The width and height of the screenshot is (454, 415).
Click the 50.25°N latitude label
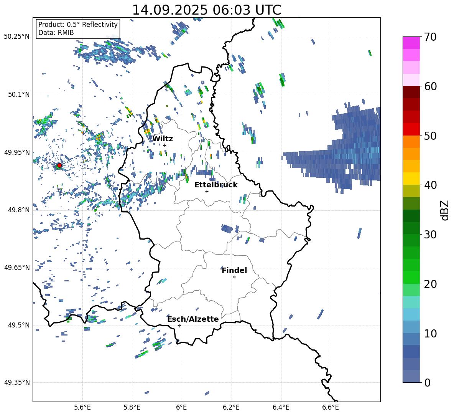click(17, 37)
